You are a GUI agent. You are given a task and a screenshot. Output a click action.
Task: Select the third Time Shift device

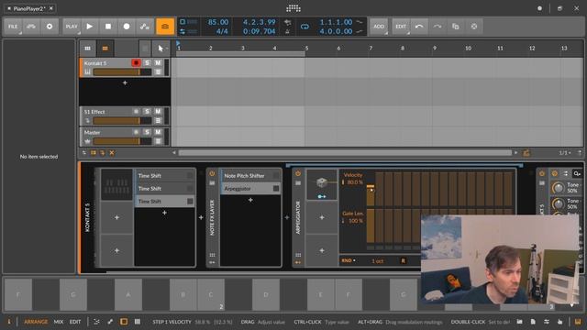pos(164,202)
